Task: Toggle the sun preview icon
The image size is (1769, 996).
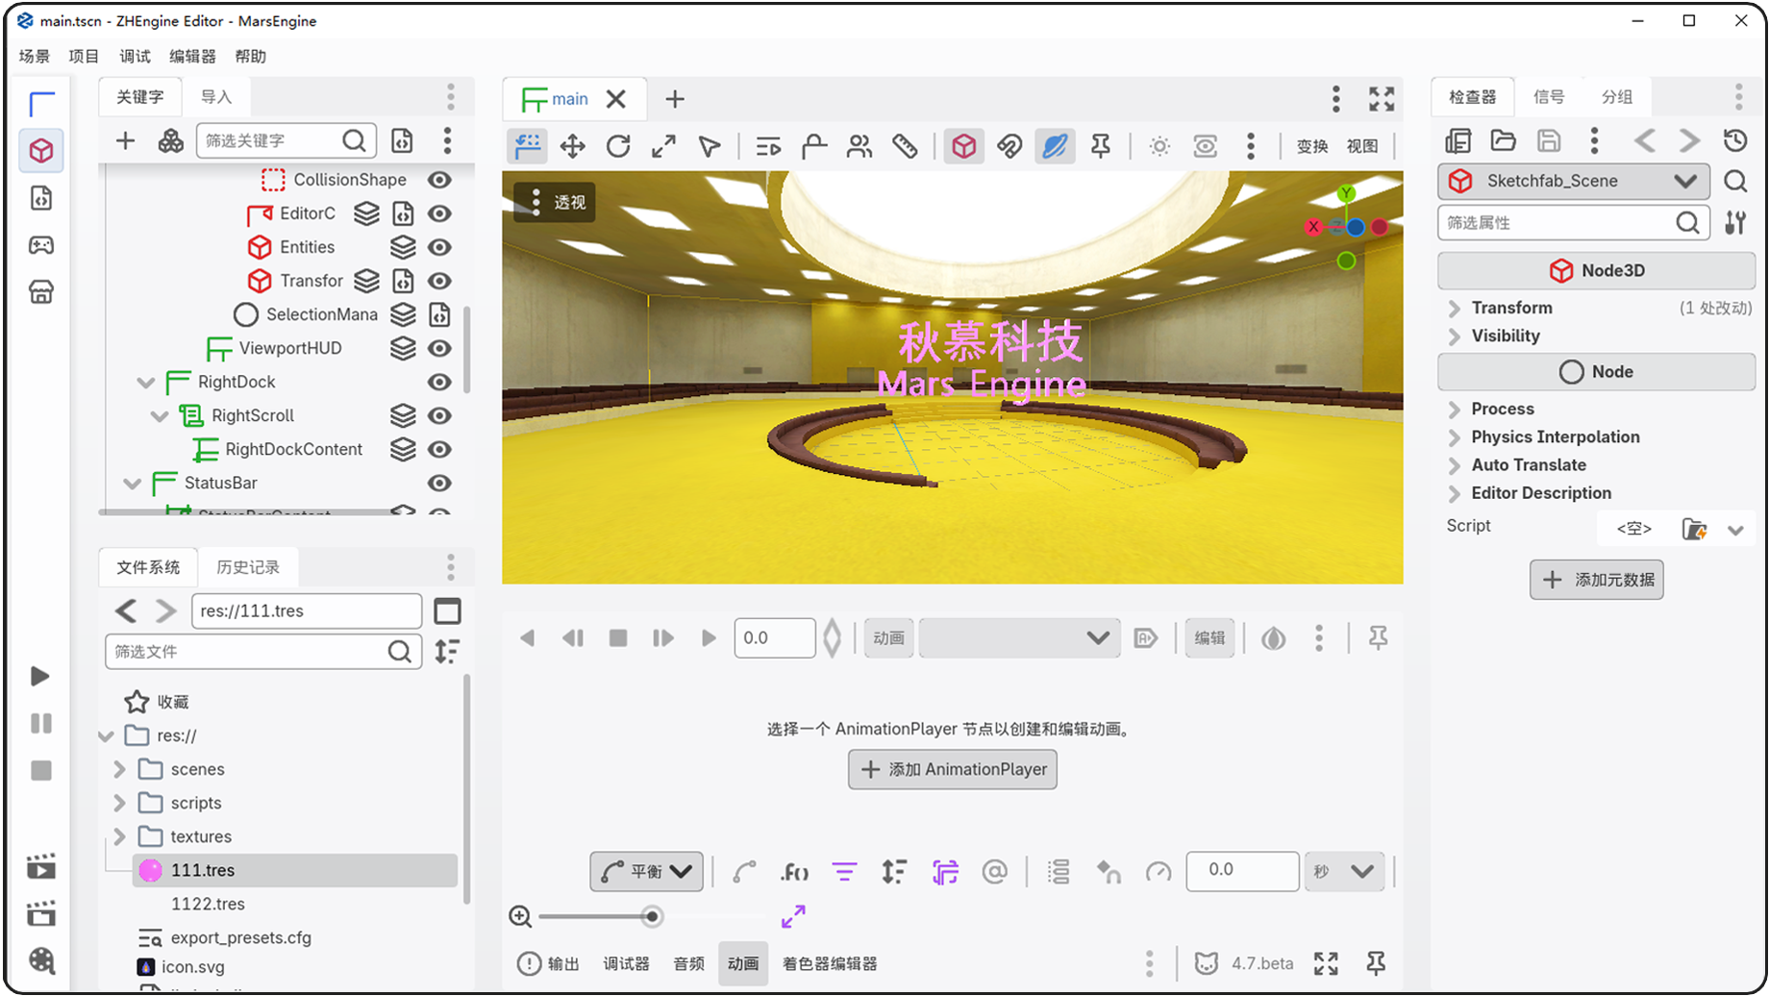Action: pyautogui.click(x=1159, y=146)
